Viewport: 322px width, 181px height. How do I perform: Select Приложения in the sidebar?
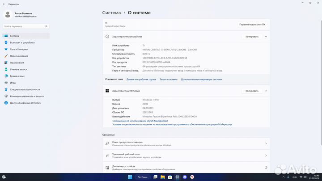pyautogui.click(x=26, y=63)
